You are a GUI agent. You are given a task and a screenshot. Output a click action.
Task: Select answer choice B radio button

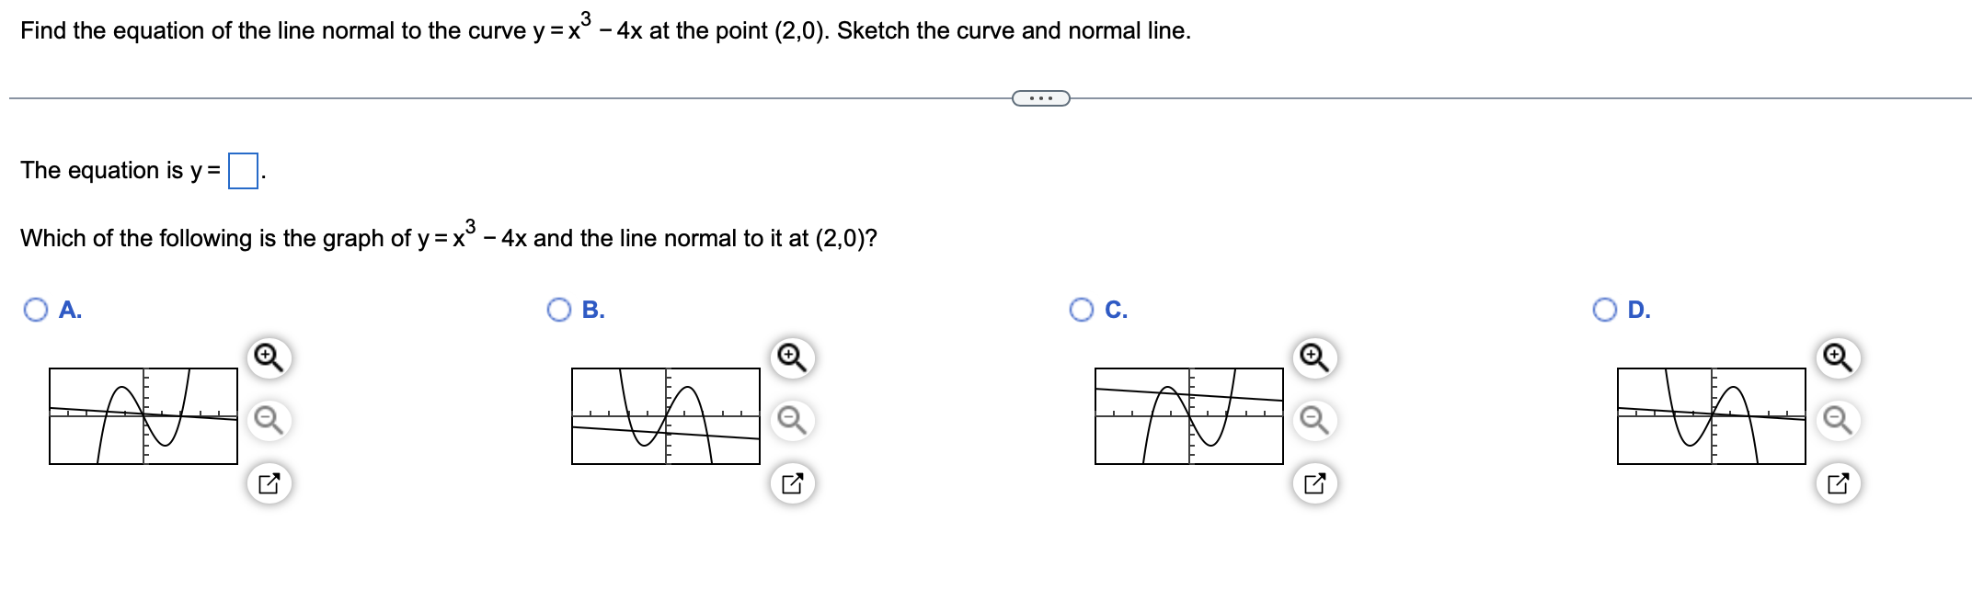click(559, 311)
